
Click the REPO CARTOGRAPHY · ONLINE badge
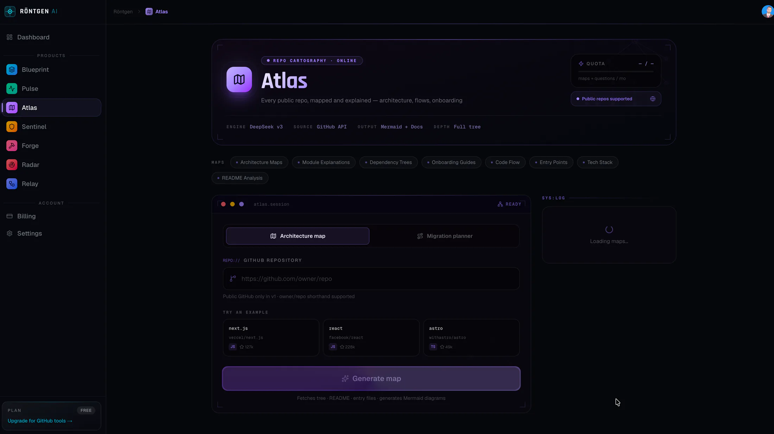[x=312, y=61]
